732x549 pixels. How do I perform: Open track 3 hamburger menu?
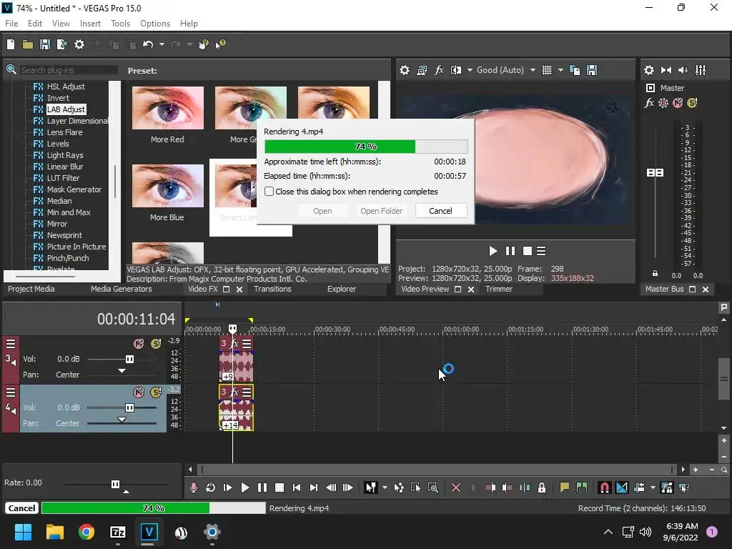(x=10, y=344)
